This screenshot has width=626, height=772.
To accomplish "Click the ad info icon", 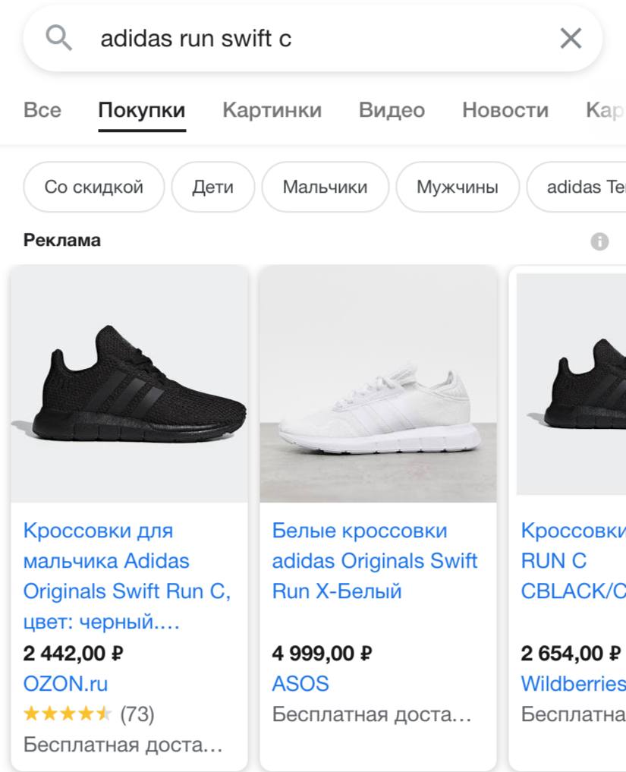I will click(x=599, y=241).
